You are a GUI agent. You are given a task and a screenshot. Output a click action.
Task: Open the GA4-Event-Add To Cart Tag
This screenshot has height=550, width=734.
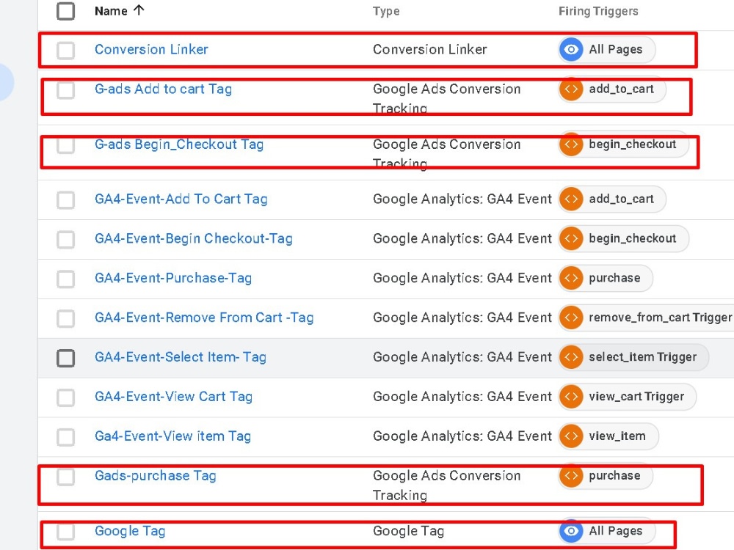pos(181,199)
